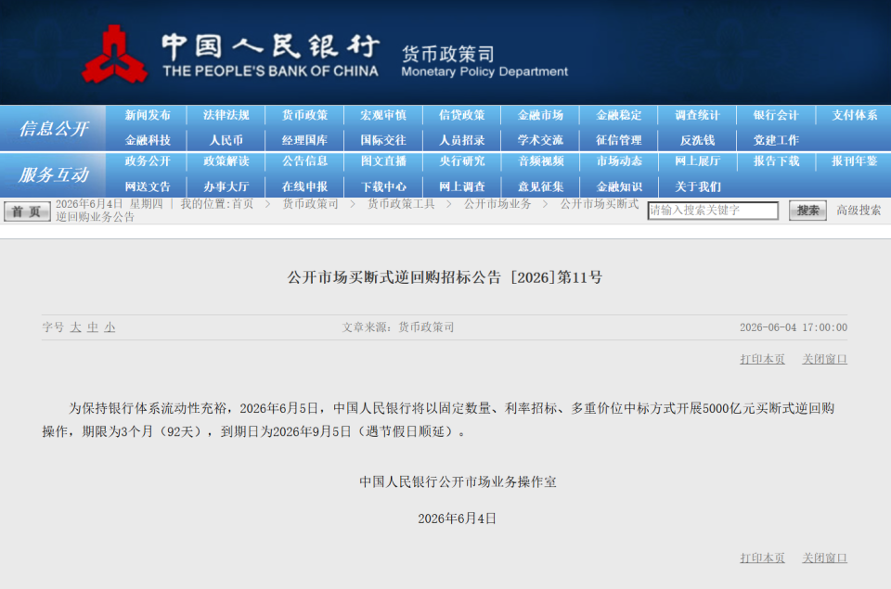Click the 首页 breadcrumb after 我的位置
This screenshot has width=891, height=589.
pyautogui.click(x=242, y=204)
